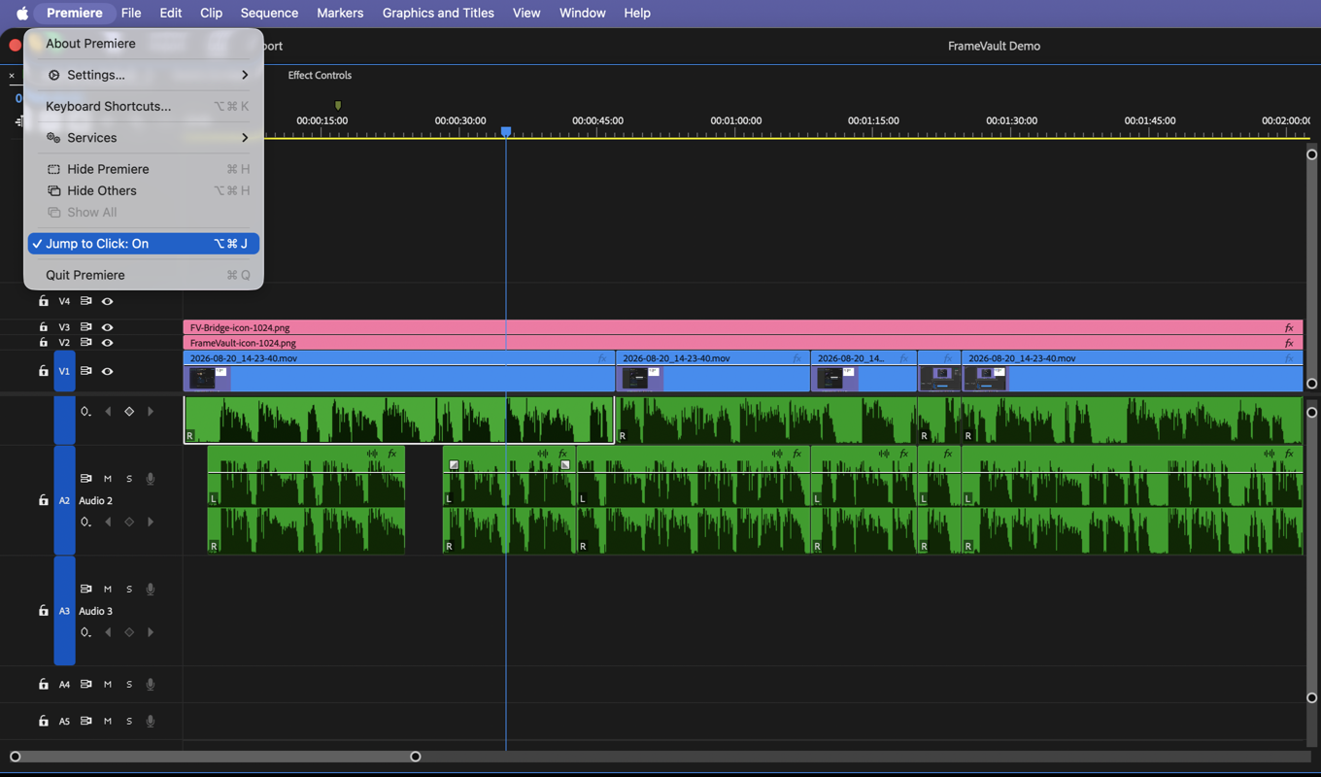Enable voice-over record microphone on Audio 3
This screenshot has width=1321, height=777.
coord(151,589)
